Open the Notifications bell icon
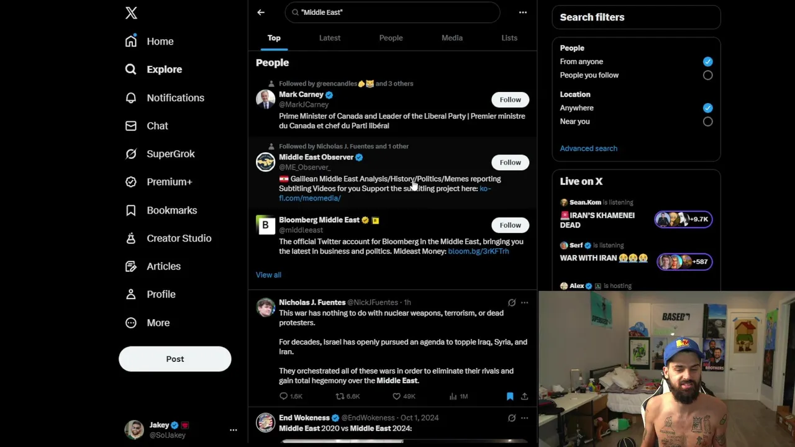 (130, 97)
